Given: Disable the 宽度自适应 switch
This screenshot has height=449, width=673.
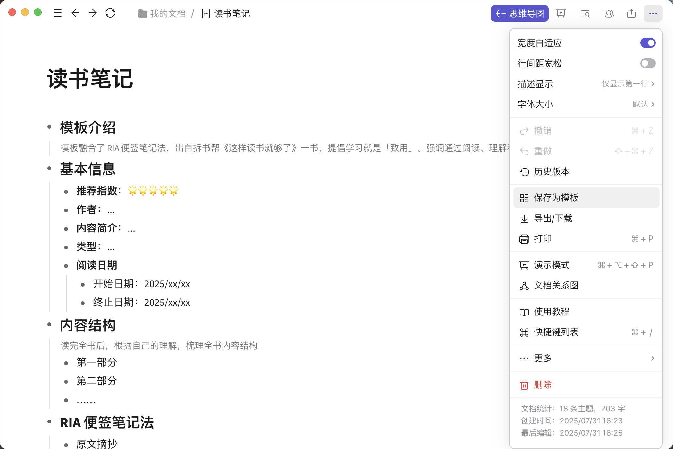Looking at the screenshot, I should [x=648, y=43].
